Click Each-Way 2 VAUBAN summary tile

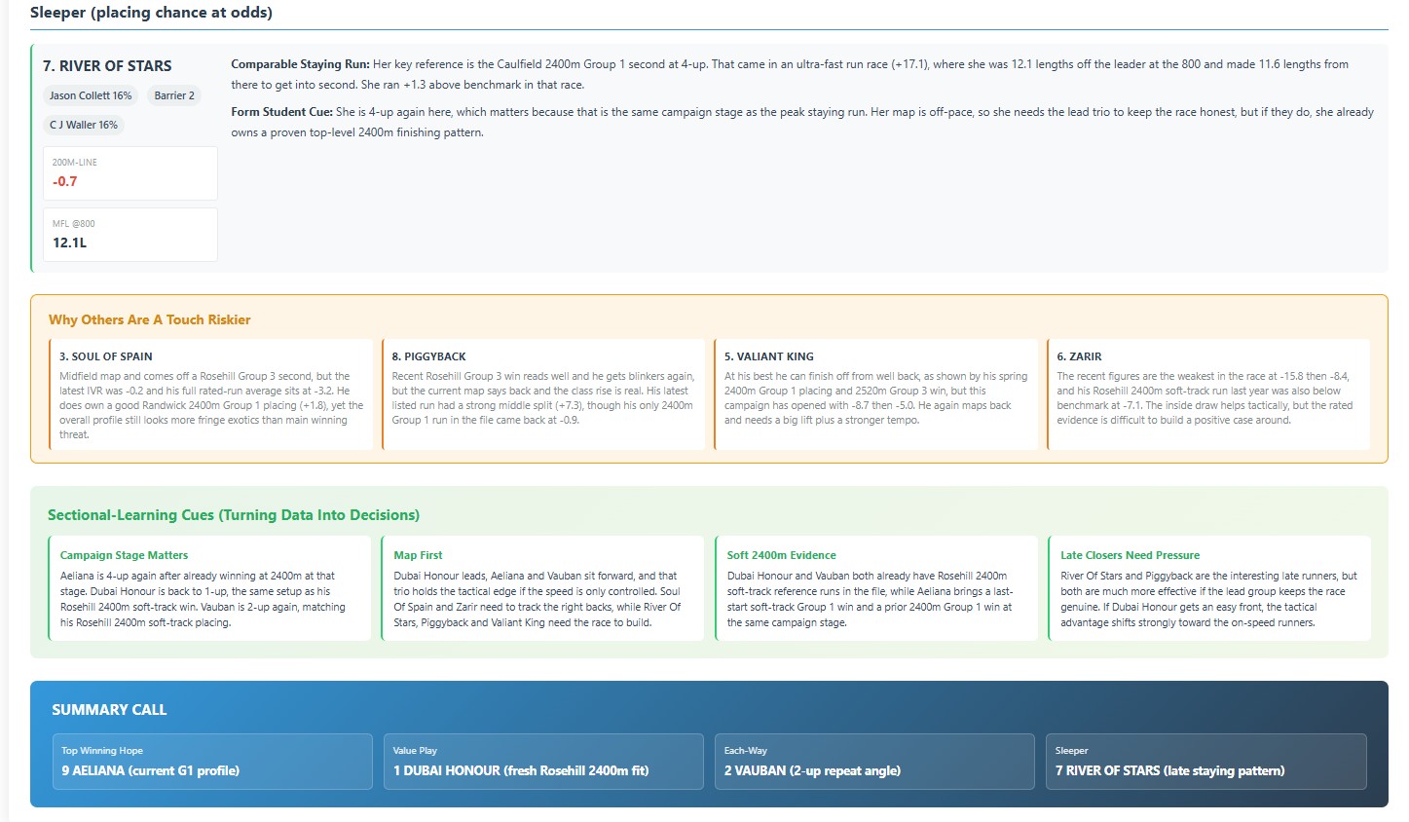click(x=874, y=762)
